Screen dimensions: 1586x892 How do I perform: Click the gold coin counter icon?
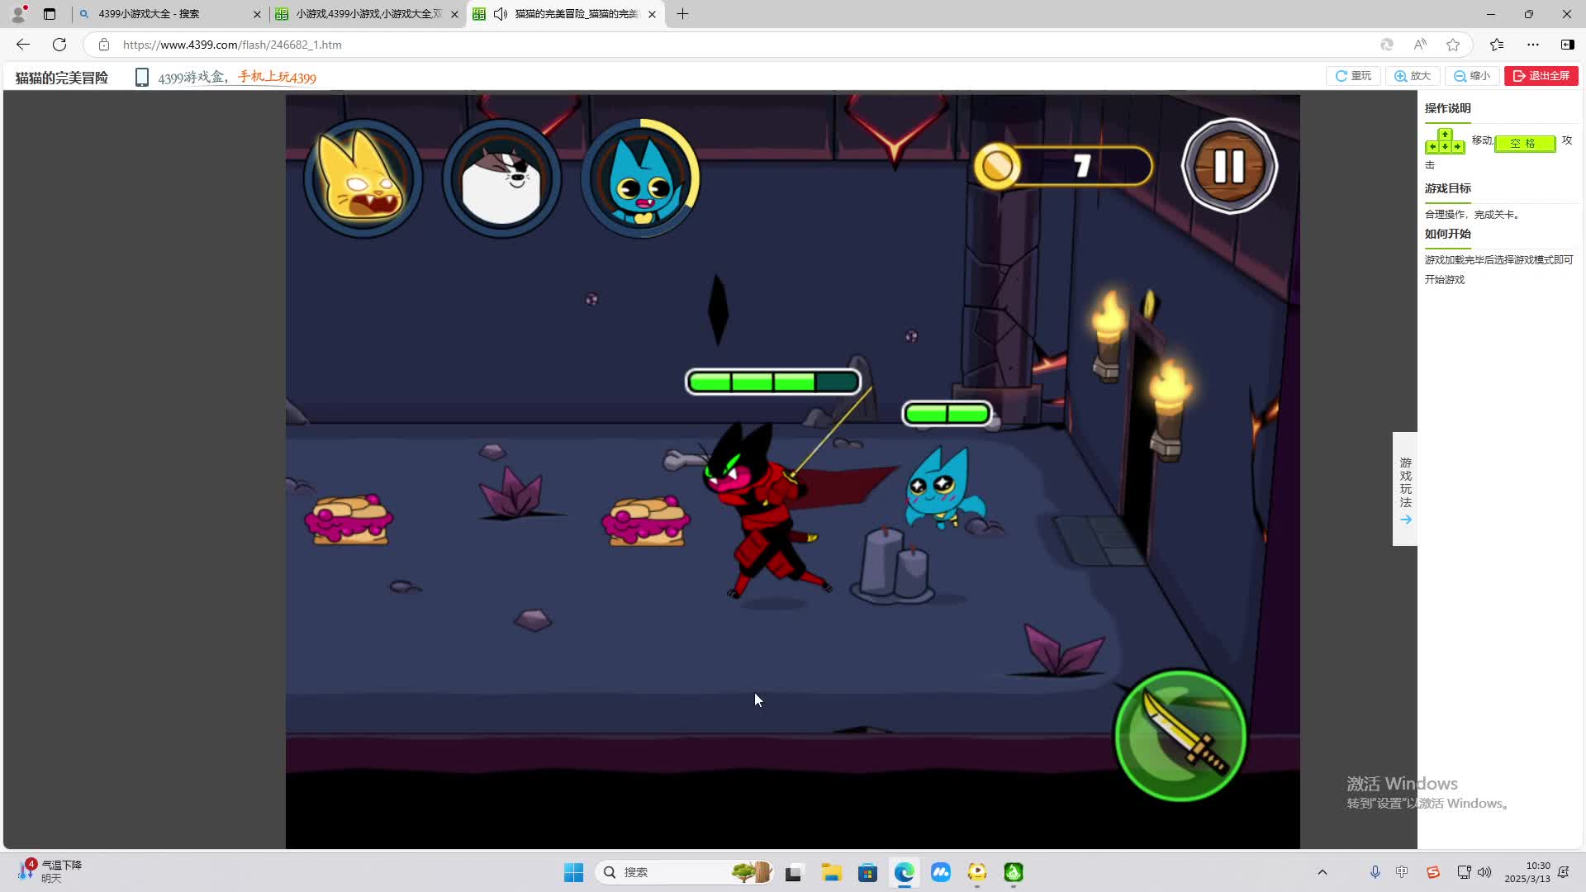click(997, 166)
